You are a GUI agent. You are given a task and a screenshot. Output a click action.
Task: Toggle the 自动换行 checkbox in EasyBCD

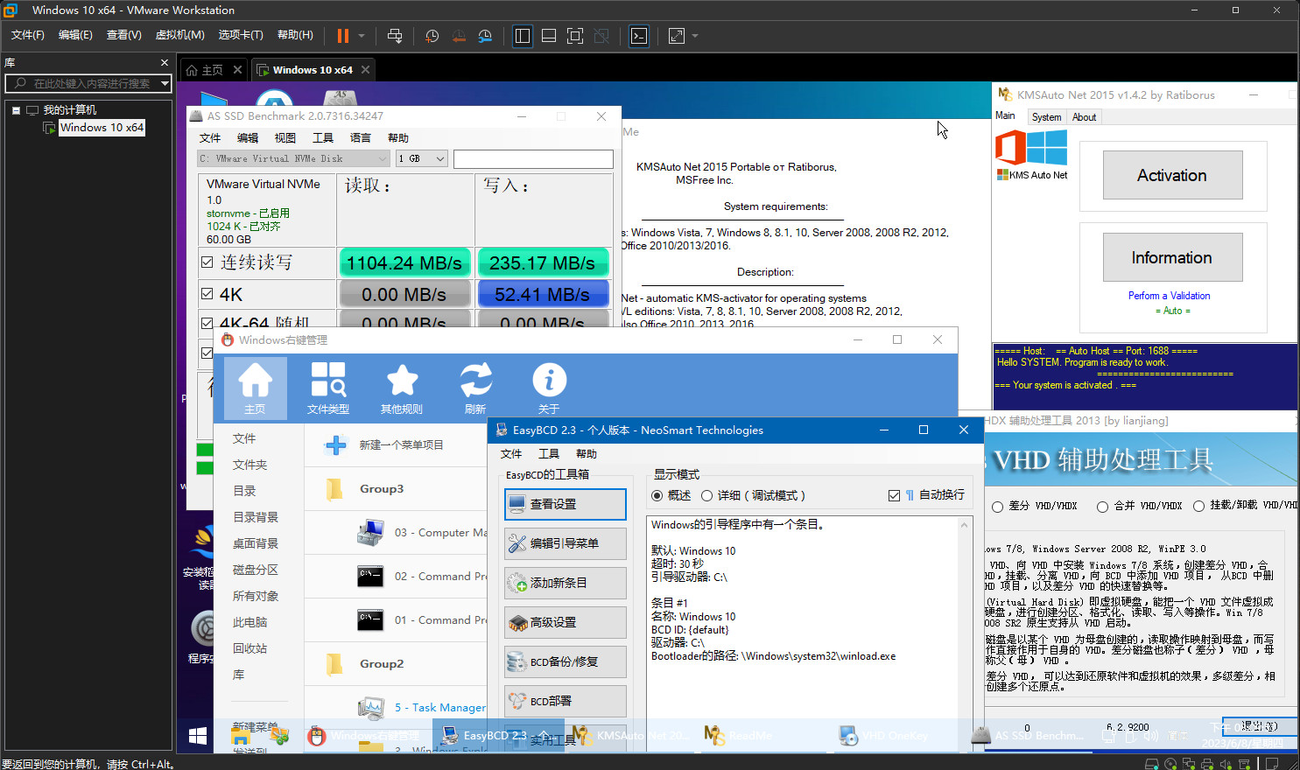pyautogui.click(x=894, y=495)
